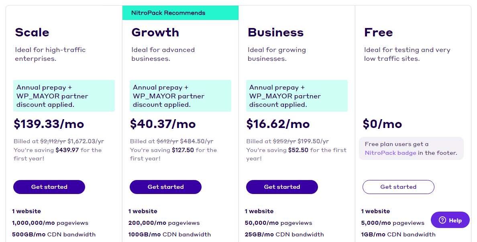The image size is (477, 242).
Task: Select the $0/mo Free price
Action: click(382, 124)
